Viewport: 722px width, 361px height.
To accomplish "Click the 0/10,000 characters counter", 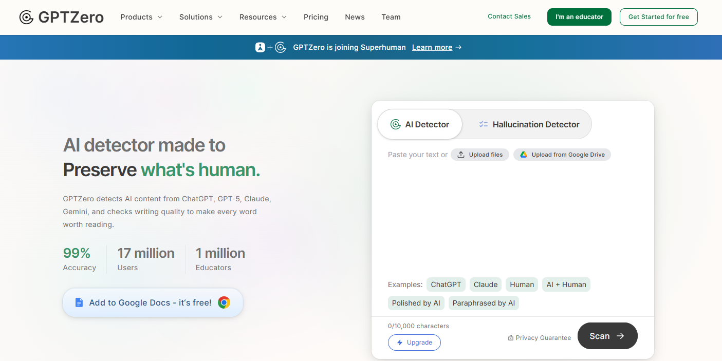I will 418,326.
